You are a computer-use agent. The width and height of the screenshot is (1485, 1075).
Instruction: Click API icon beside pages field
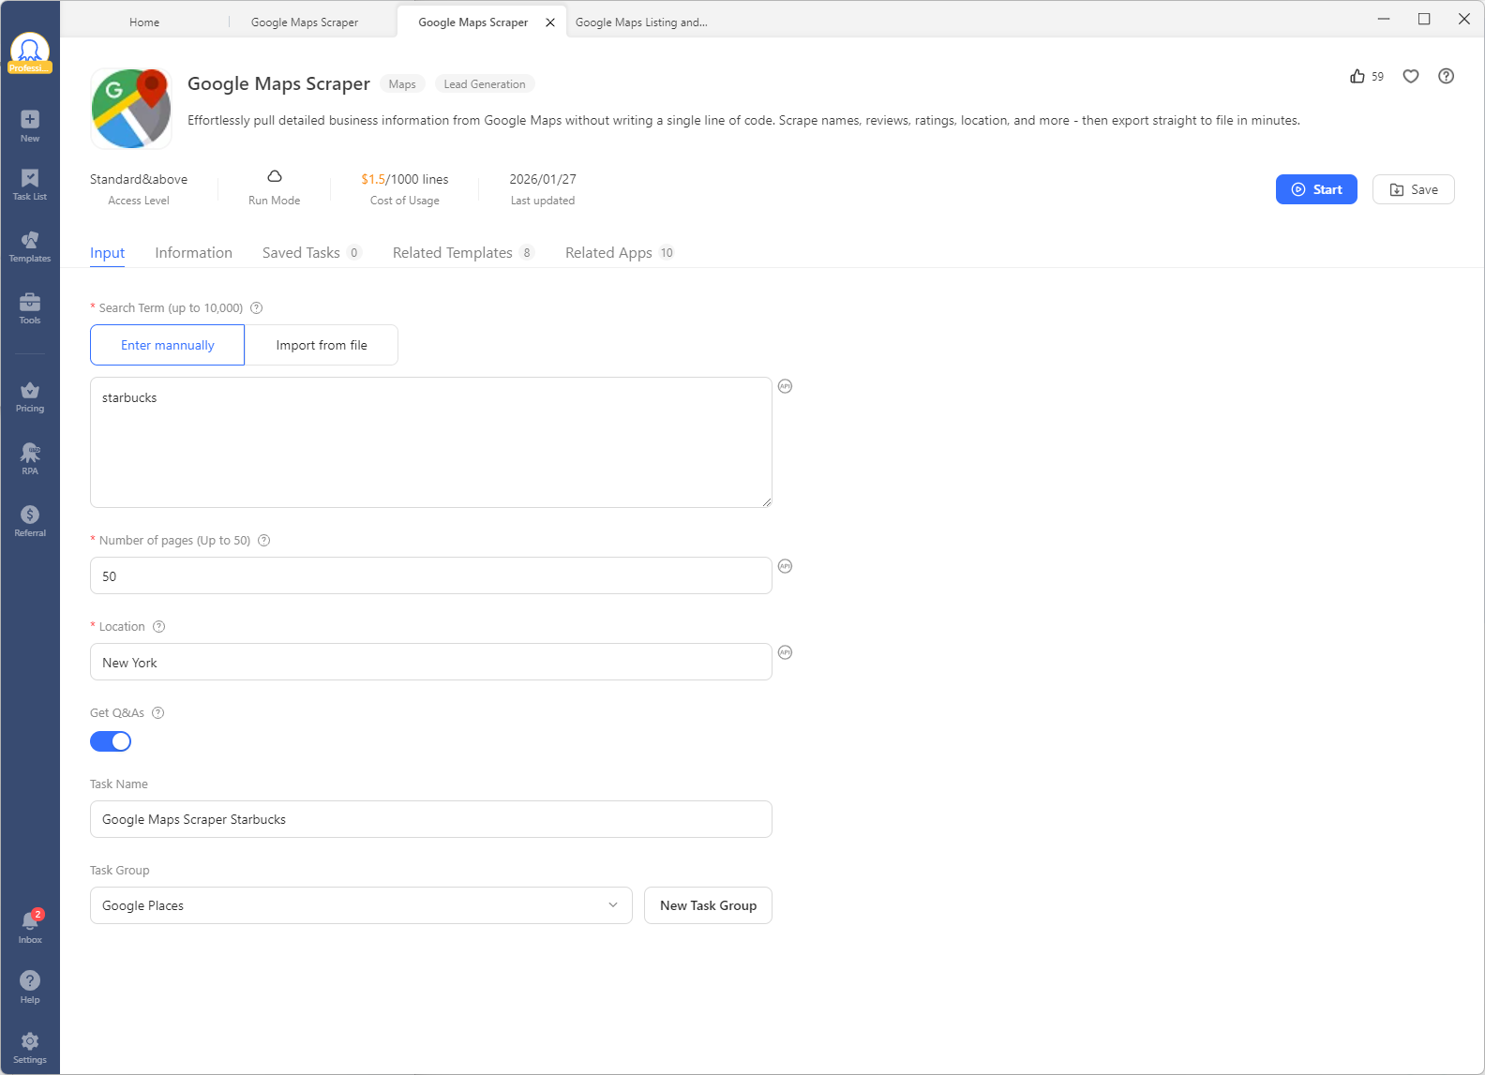[786, 566]
